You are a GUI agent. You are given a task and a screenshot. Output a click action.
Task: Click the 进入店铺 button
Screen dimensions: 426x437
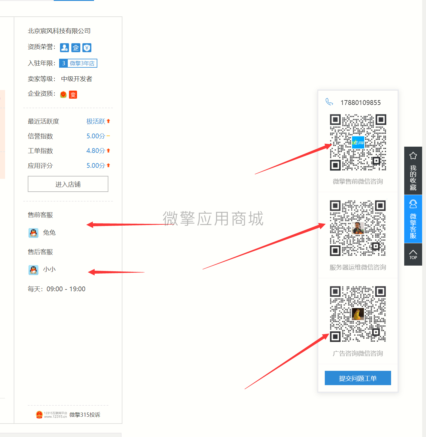pyautogui.click(x=68, y=184)
